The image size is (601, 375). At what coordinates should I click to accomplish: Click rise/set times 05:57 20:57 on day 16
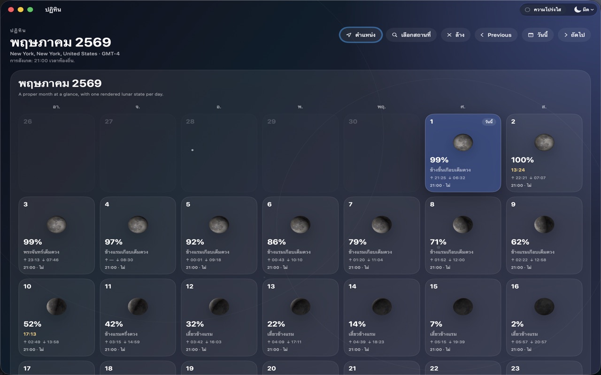pyautogui.click(x=529, y=342)
